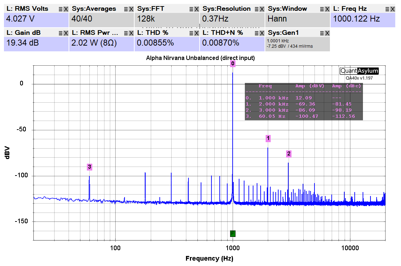Click the QA40x v1.197 version text

359,78
